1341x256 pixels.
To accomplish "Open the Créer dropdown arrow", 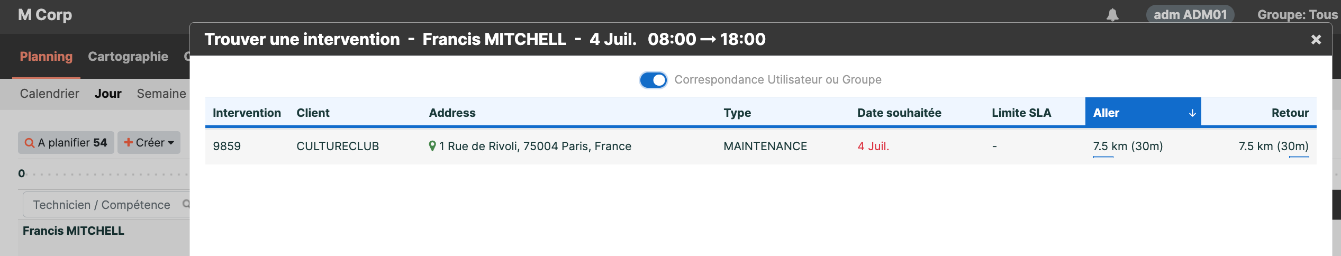I will (171, 143).
